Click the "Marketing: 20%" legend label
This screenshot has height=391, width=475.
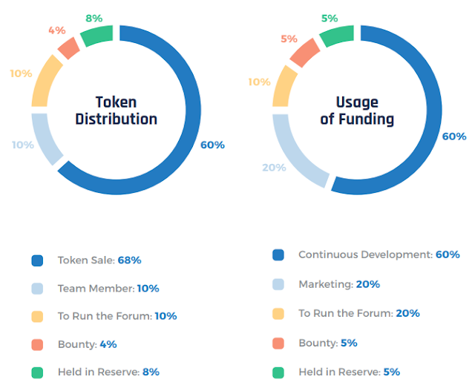coord(339,284)
